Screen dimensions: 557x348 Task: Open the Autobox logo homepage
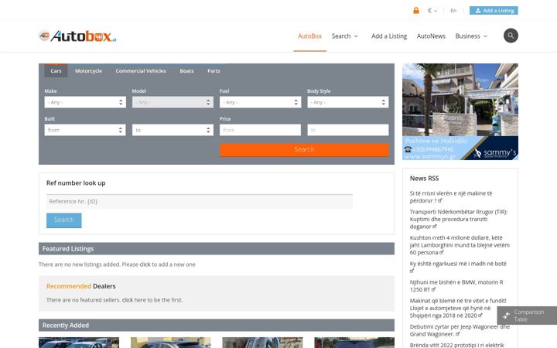point(77,36)
